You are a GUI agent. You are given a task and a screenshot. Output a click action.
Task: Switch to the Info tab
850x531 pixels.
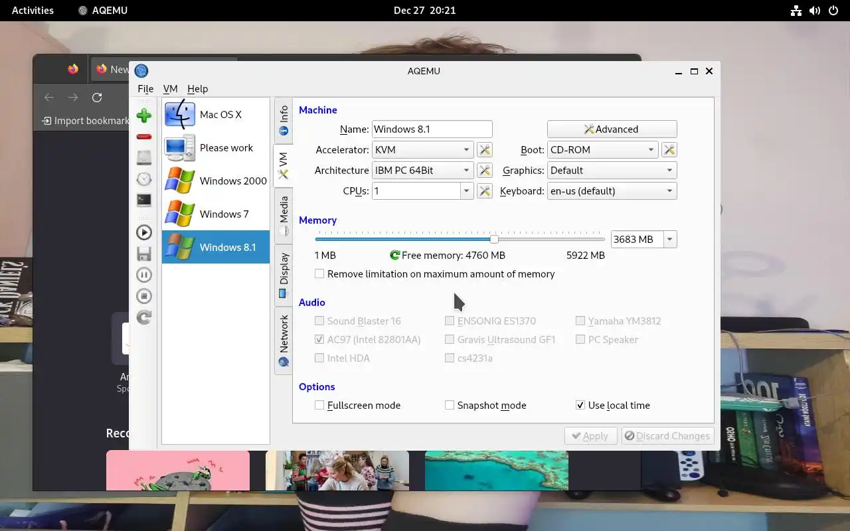(284, 120)
